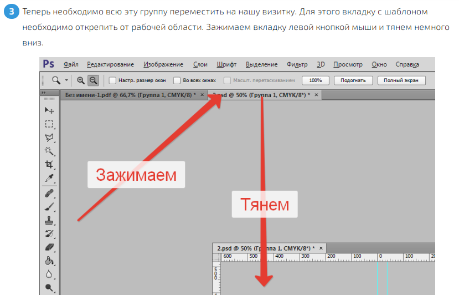Activate the Magic Wand tool
This screenshot has height=295, width=459.
[49, 151]
